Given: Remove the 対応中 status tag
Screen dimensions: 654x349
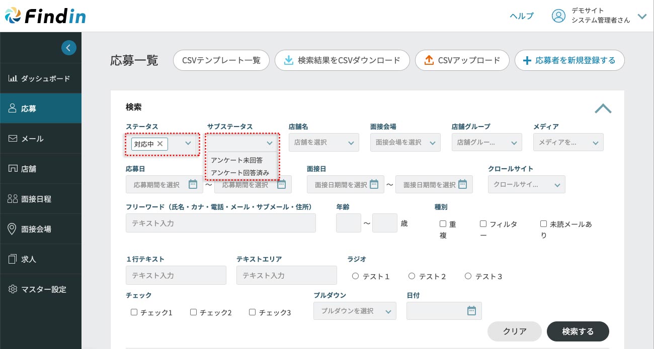Looking at the screenshot, I should (160, 144).
